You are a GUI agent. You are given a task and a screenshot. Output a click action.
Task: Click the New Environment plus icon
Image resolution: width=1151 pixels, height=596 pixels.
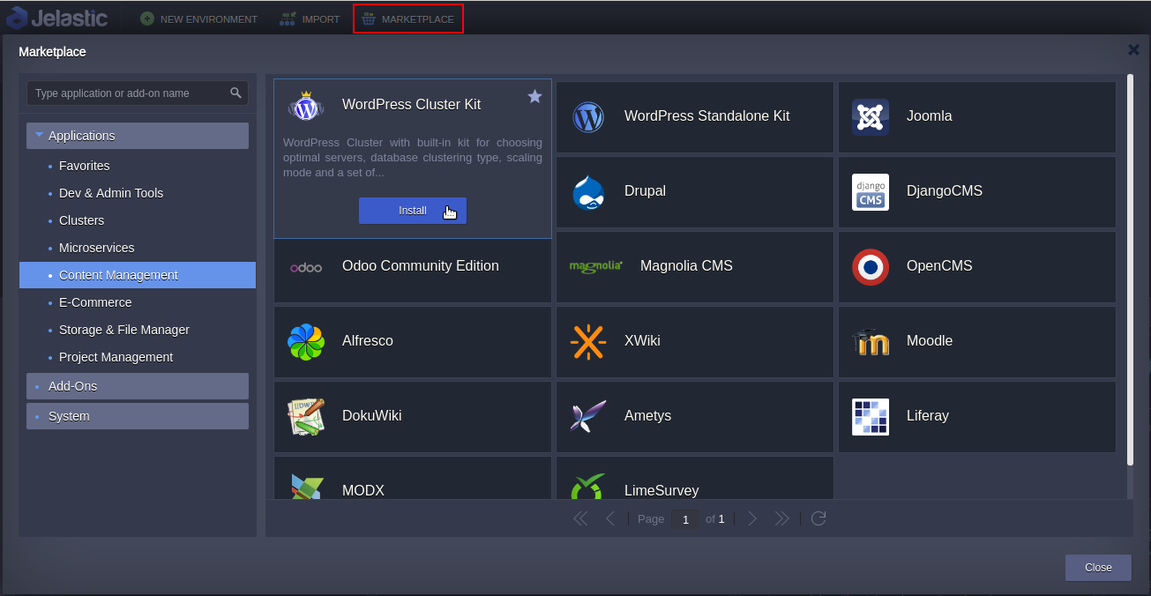[147, 19]
